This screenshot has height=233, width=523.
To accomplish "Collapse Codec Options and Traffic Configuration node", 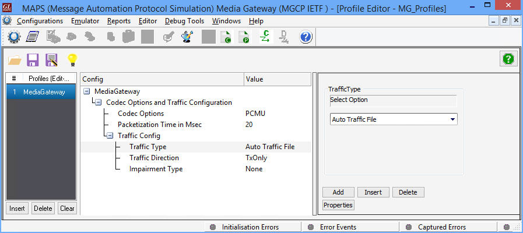I will [99, 103].
